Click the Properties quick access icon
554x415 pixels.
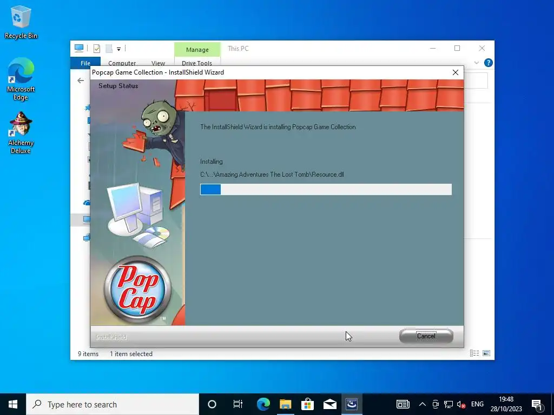coord(96,49)
